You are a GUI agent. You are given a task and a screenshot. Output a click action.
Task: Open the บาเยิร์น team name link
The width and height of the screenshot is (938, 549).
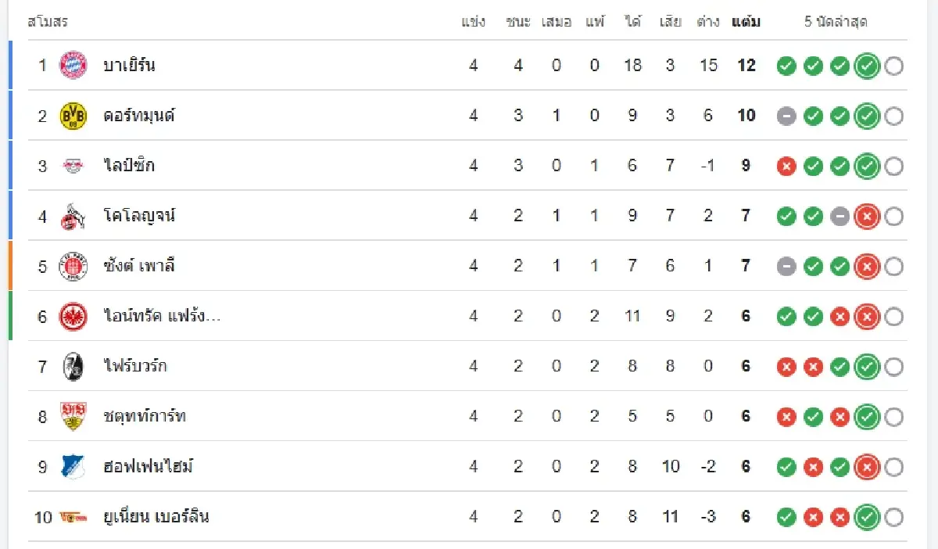click(x=129, y=66)
